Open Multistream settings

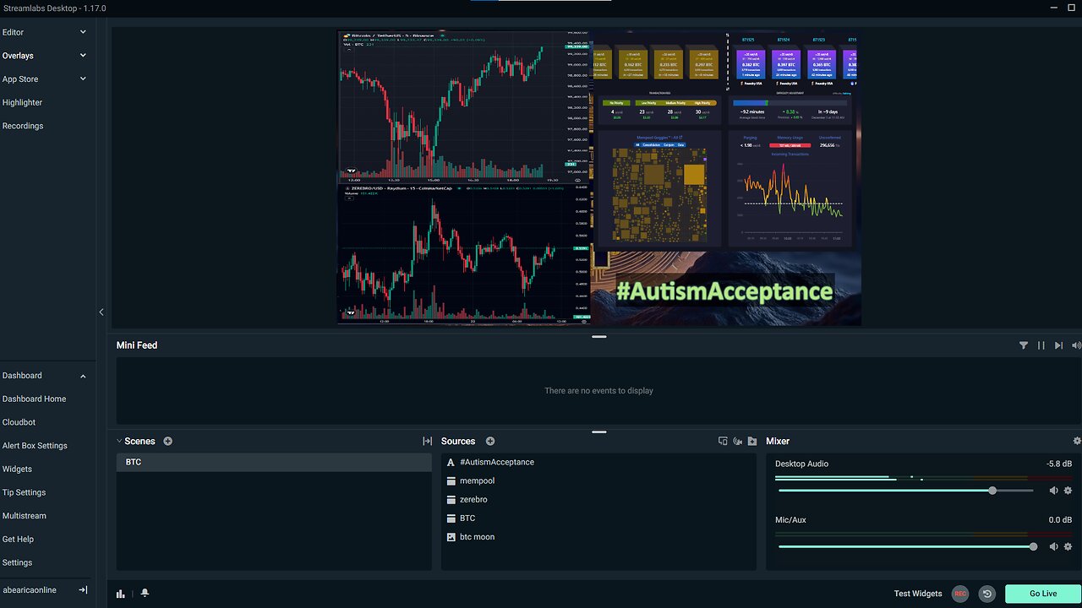[25, 516]
